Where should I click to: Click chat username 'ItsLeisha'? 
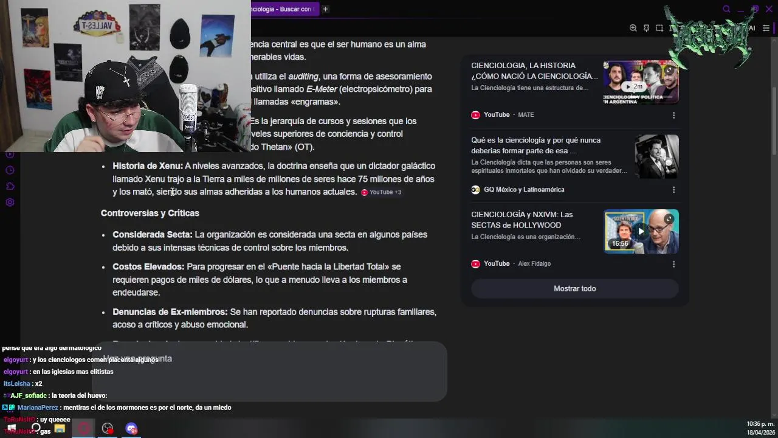[x=17, y=384]
